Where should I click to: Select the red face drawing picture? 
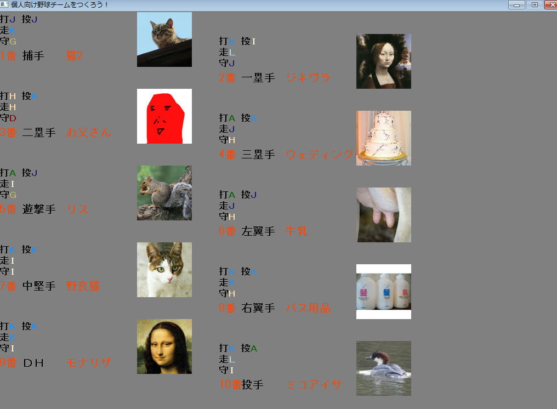pyautogui.click(x=164, y=116)
